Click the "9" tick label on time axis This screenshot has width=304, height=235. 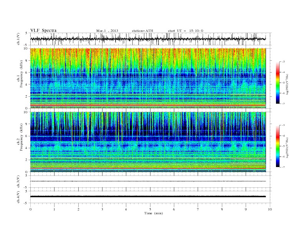(246, 209)
